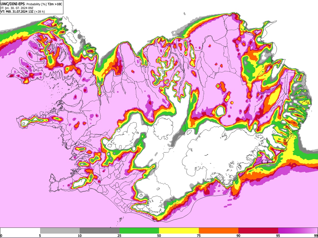Click legend tick label '99'
The image size is (318, 238).
[x=316, y=236]
